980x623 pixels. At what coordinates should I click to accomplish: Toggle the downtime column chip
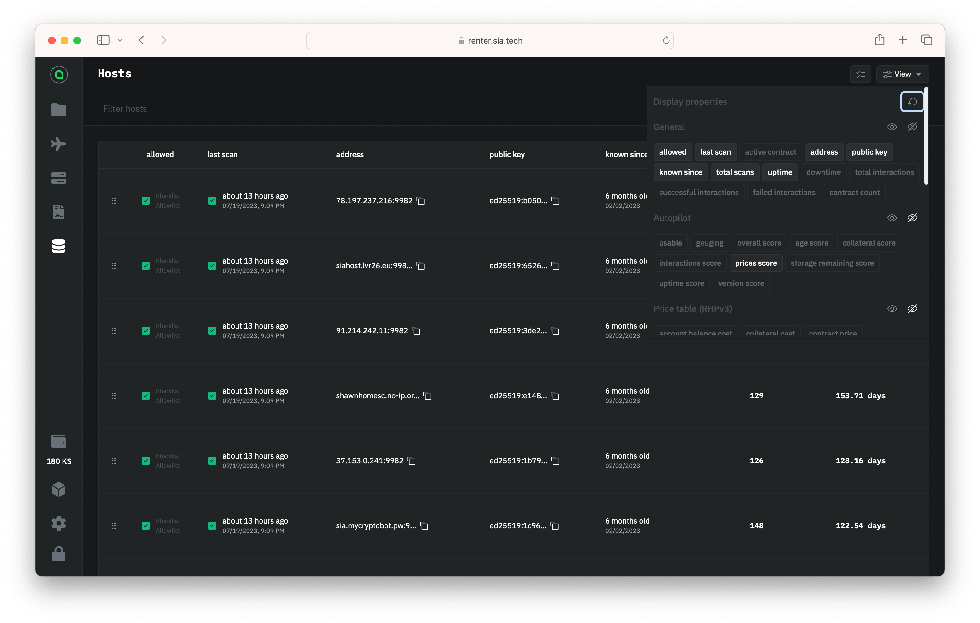[x=823, y=172]
